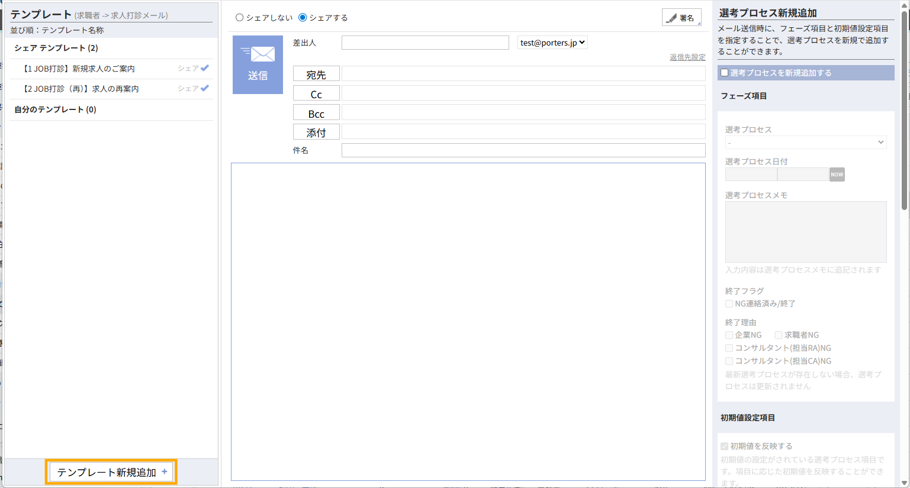Collapse the シェア テンプレート (2) section

(56, 48)
